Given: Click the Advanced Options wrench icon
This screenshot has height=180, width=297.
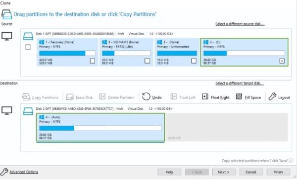Looking at the screenshot, I should [4, 172].
